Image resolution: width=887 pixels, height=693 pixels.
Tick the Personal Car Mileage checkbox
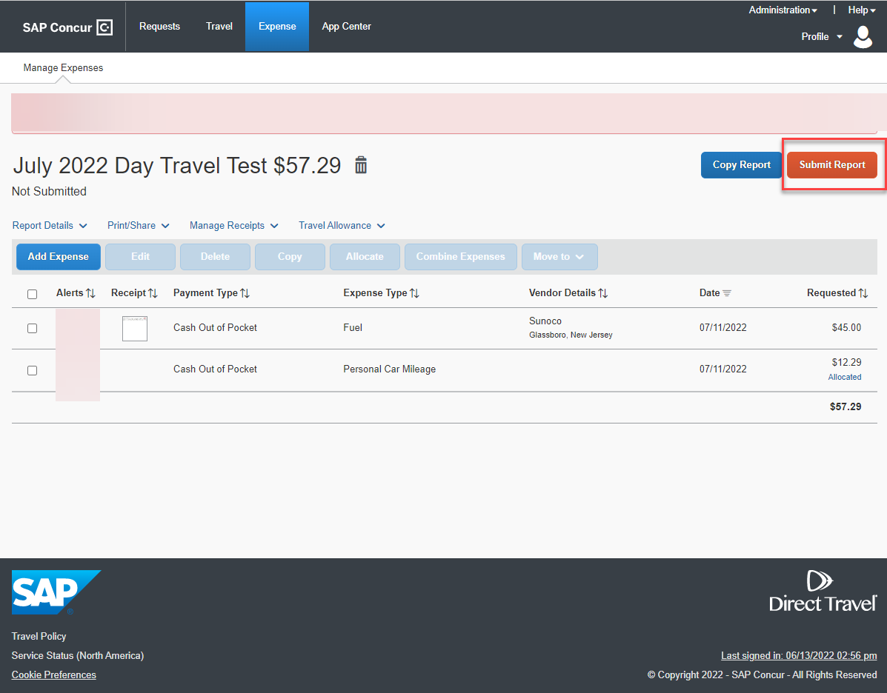coord(32,370)
